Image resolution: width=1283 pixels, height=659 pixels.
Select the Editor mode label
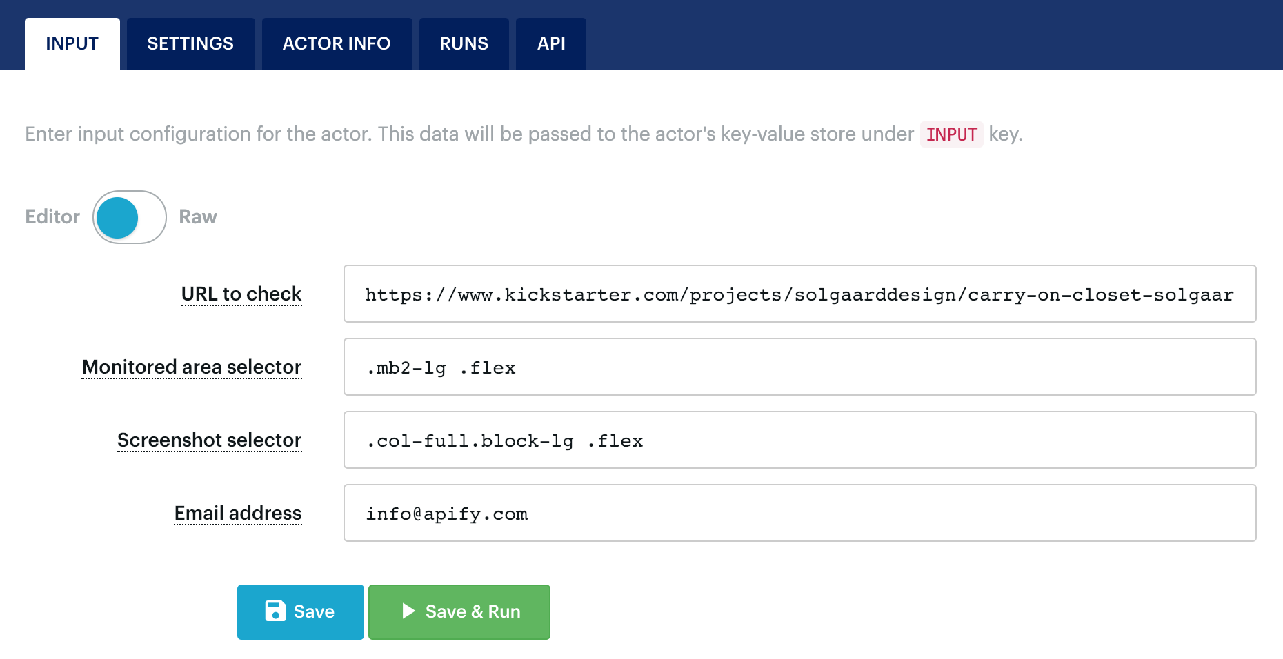point(52,216)
